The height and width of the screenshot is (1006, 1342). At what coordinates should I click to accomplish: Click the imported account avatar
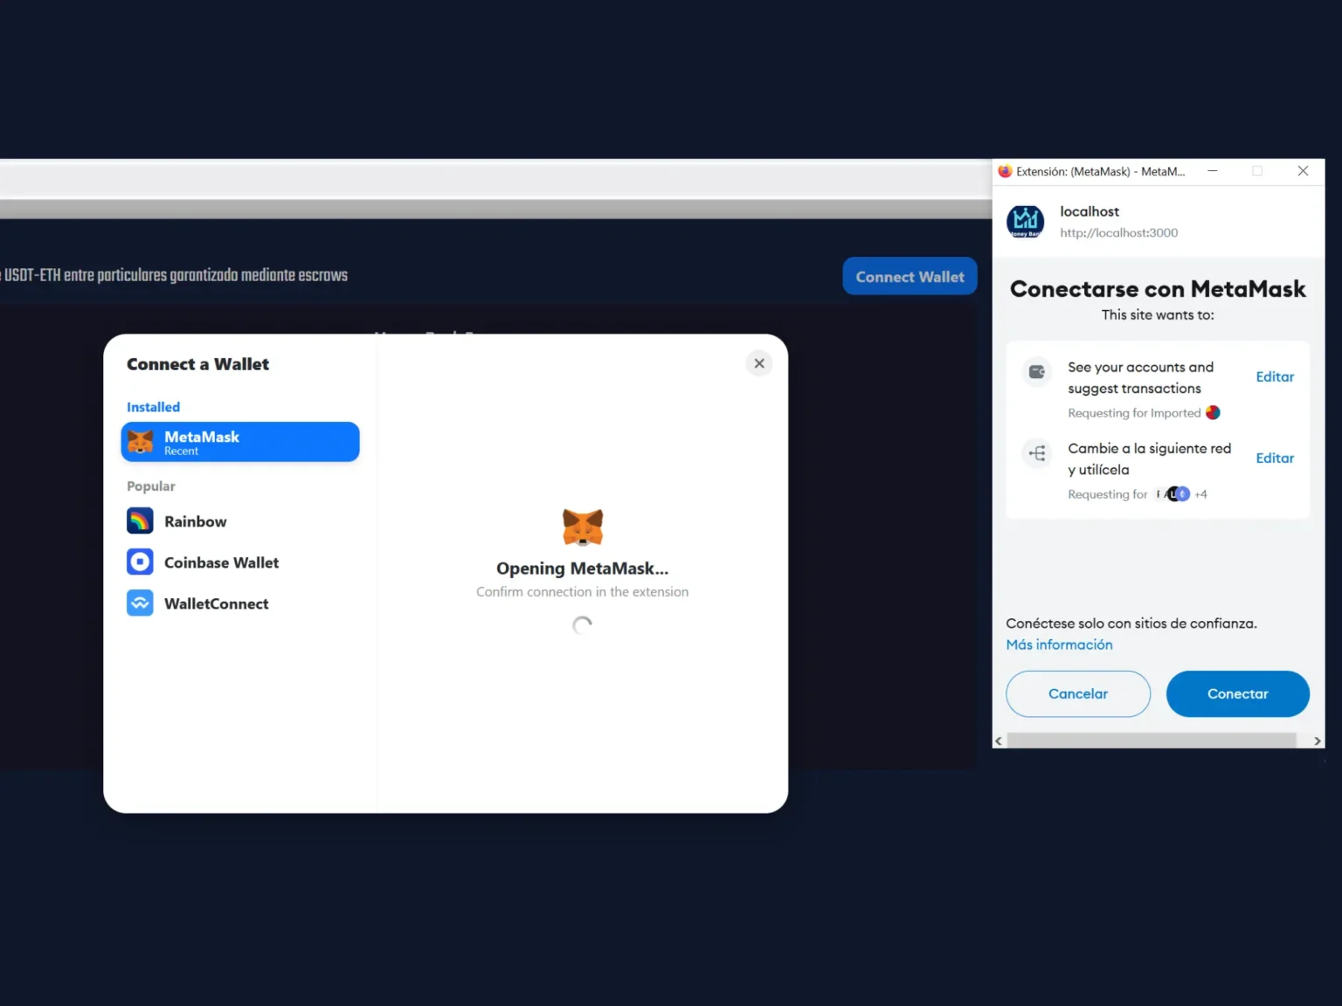(1213, 413)
